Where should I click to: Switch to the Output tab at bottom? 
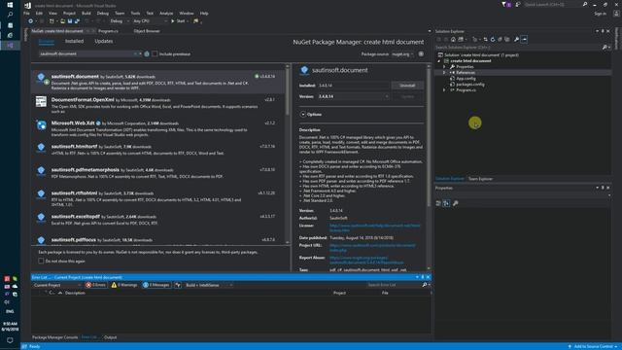pyautogui.click(x=110, y=337)
